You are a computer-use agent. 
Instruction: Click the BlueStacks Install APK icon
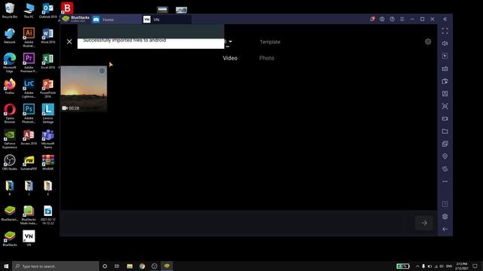point(445,93)
